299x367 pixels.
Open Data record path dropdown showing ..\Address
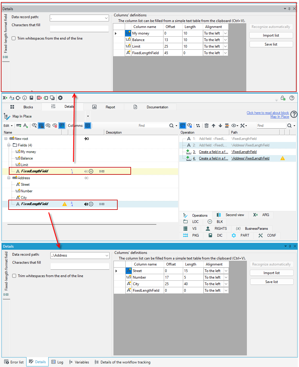(x=107, y=255)
